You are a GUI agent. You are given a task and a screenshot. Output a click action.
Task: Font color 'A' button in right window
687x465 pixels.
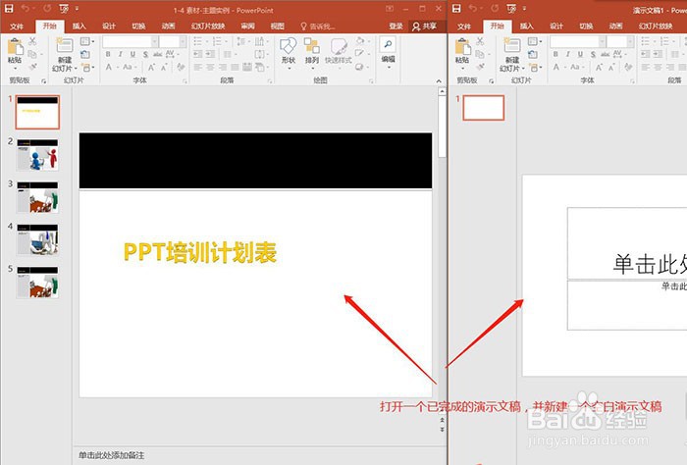(x=556, y=68)
